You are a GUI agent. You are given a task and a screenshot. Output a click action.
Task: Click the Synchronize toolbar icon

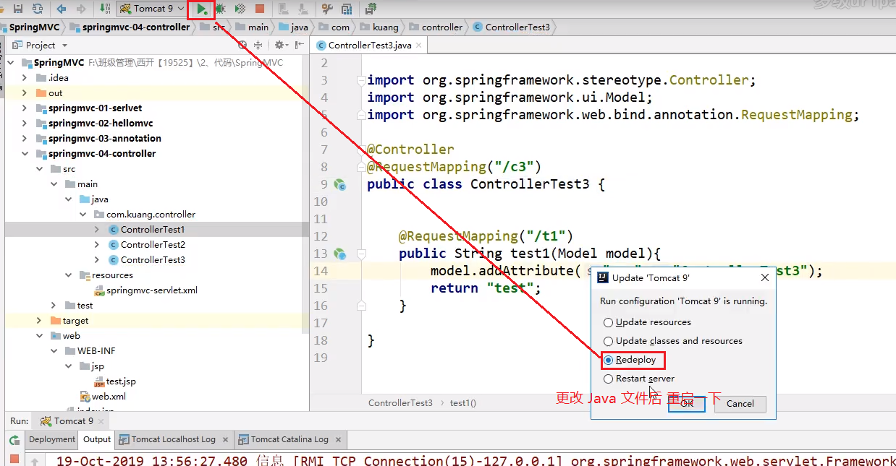tap(37, 9)
